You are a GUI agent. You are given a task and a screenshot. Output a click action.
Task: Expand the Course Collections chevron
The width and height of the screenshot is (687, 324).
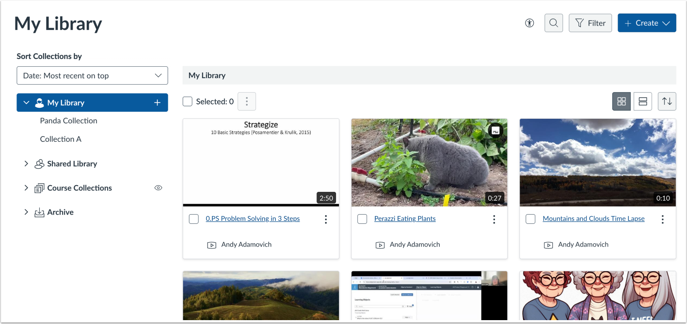26,188
